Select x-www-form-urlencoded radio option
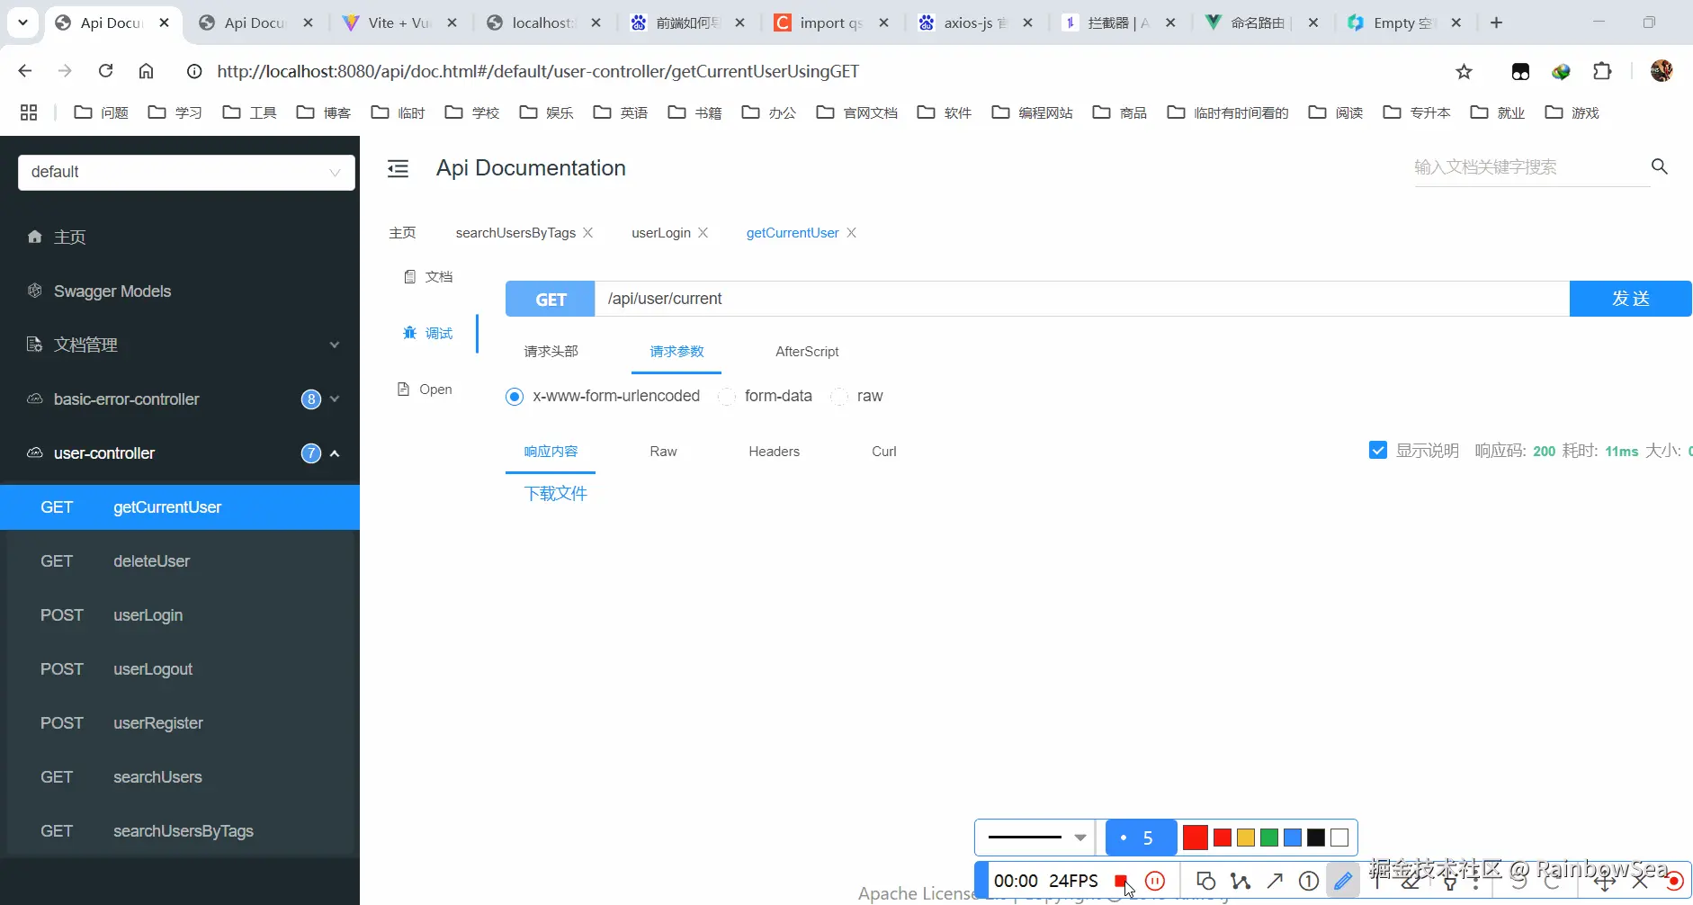 pyautogui.click(x=514, y=397)
